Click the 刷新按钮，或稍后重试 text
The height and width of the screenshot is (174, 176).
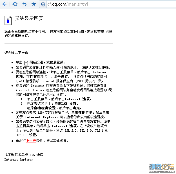click(47, 62)
